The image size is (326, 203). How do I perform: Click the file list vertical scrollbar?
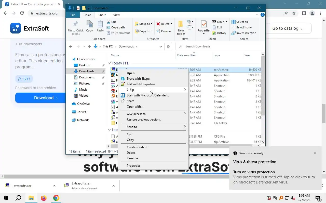[x=263, y=86]
